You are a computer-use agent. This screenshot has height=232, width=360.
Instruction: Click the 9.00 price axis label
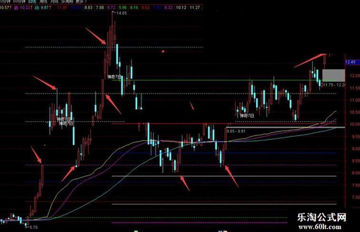(356, 149)
